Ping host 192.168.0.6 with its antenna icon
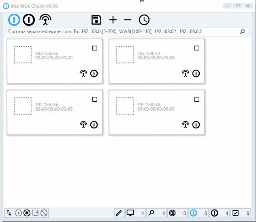The width and height of the screenshot is (256, 222). coord(83,125)
